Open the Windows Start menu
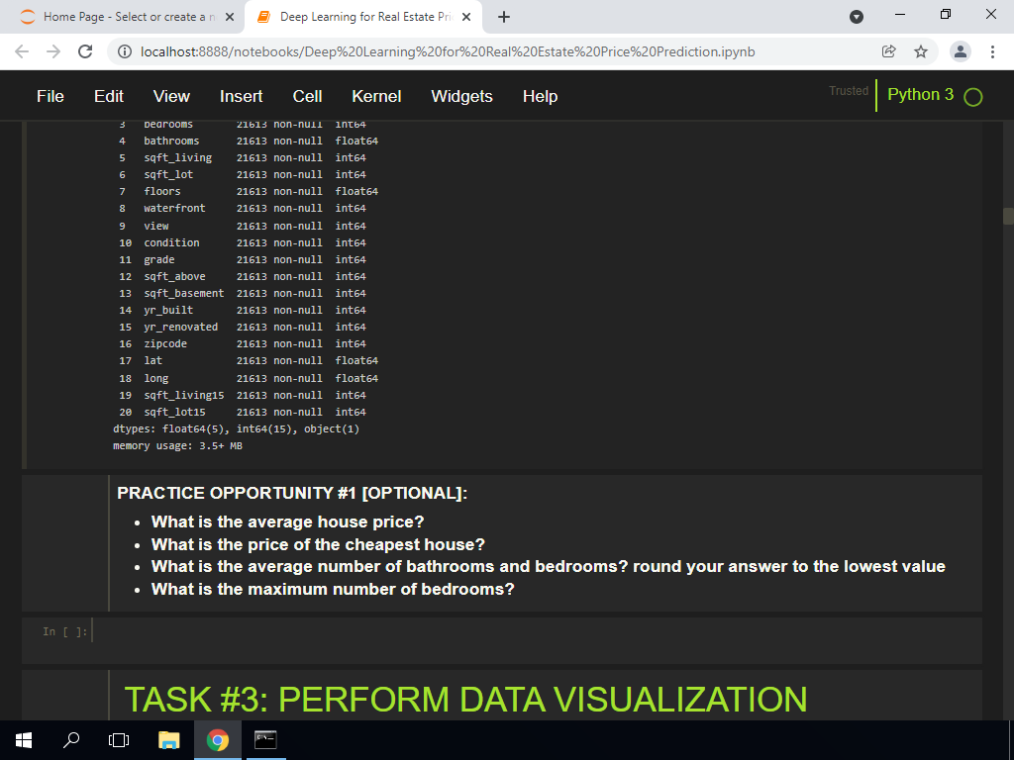 click(x=25, y=740)
